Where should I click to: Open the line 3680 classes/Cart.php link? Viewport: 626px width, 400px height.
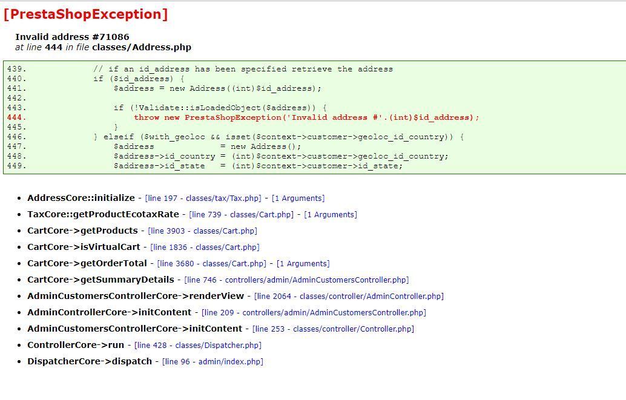212,264
